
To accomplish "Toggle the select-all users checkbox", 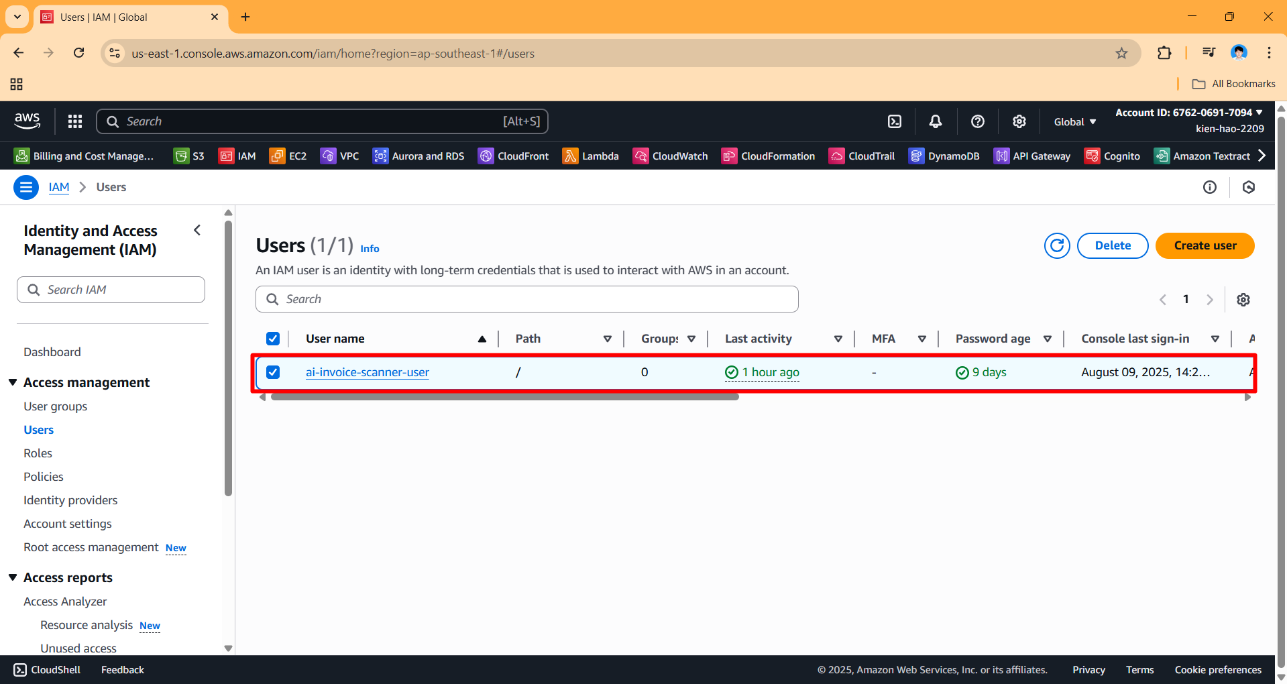I will [x=272, y=339].
